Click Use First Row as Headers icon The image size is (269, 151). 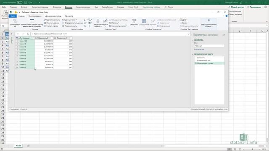click(32, 21)
